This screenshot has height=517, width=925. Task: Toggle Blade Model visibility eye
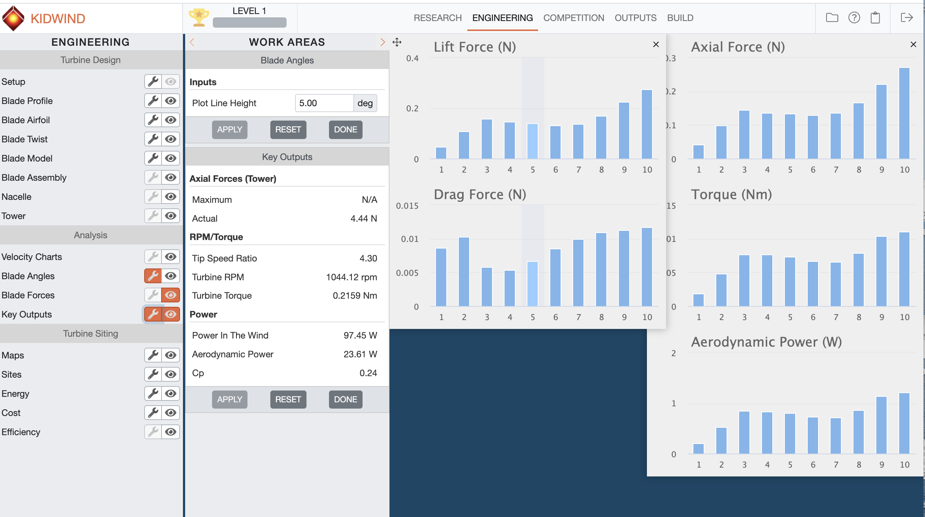click(170, 158)
